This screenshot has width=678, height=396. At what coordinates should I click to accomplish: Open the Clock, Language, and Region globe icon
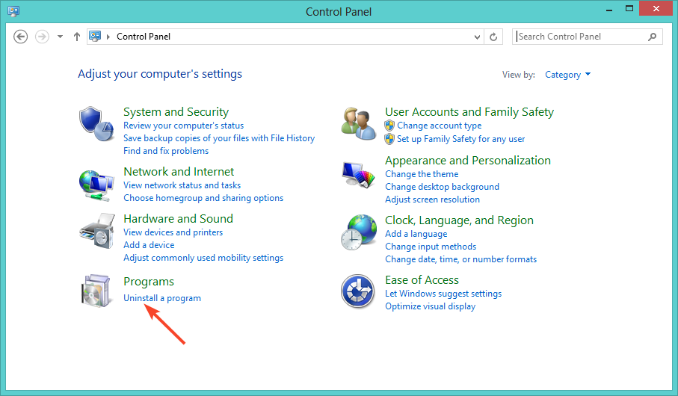(x=359, y=232)
